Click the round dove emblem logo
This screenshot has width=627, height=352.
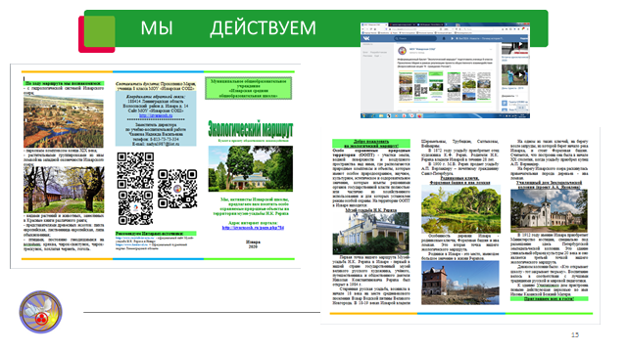pos(41,312)
